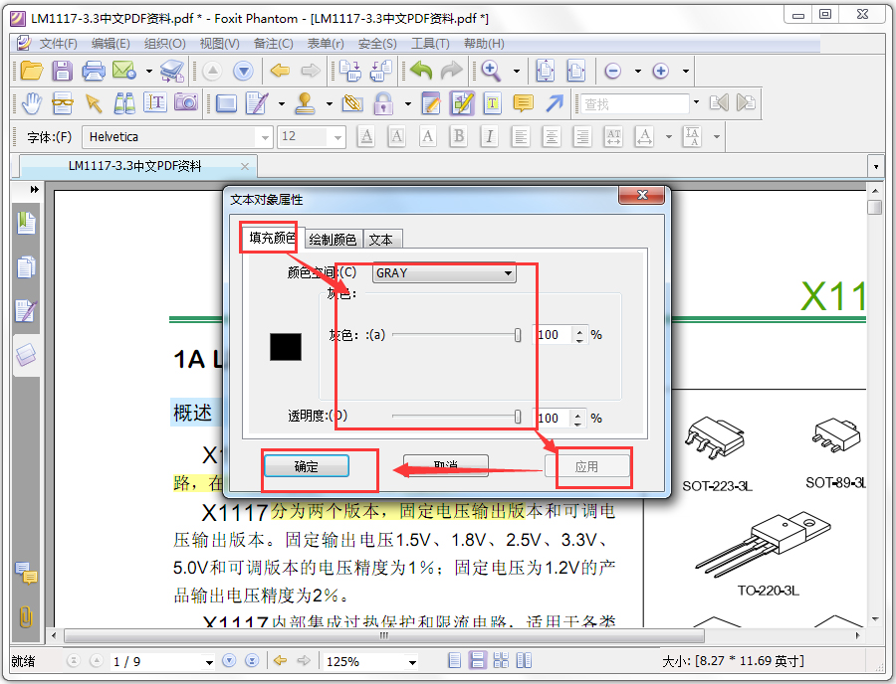Screen dimensions: 896x684
Task: Click the 透明度 opacity slider handle
Action: (517, 417)
